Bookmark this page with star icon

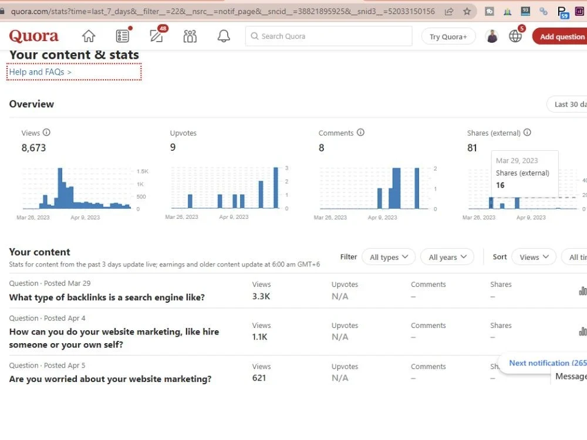coord(467,12)
